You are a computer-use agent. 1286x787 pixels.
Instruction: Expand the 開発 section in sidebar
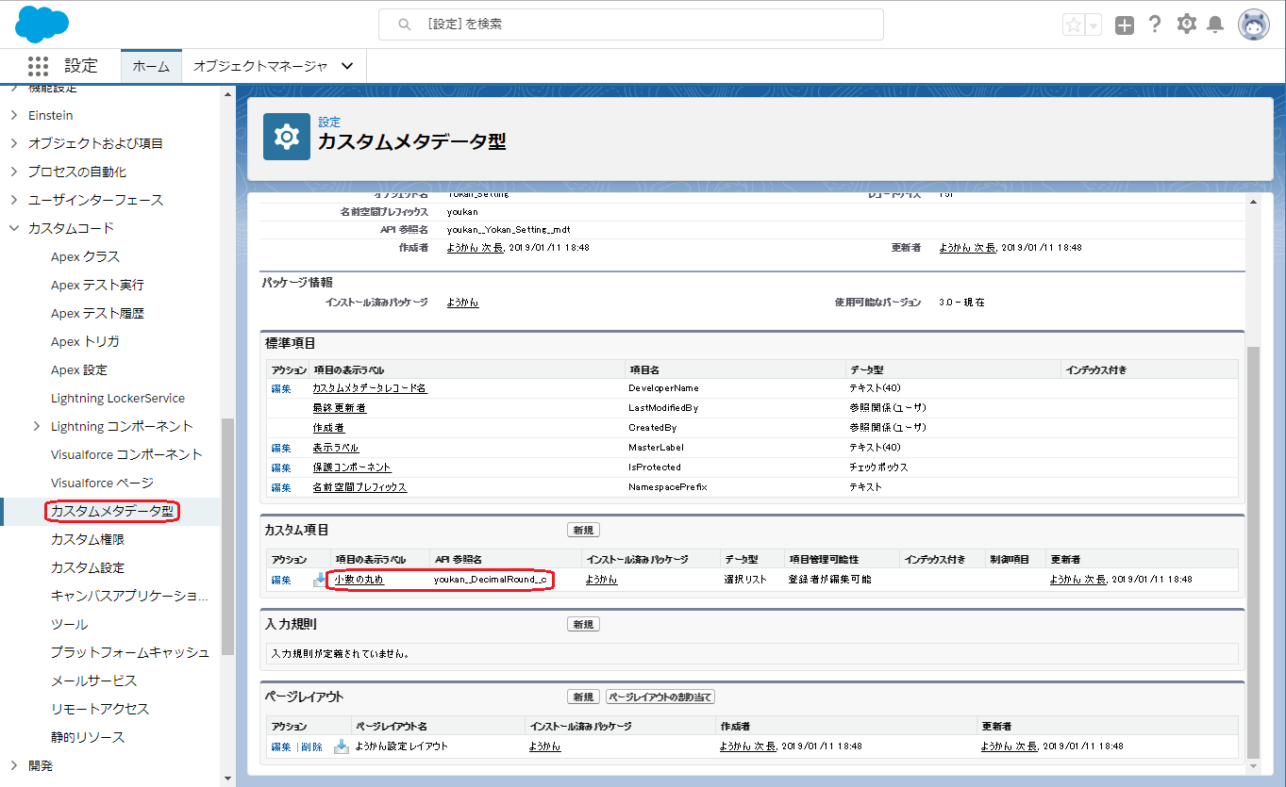14,765
